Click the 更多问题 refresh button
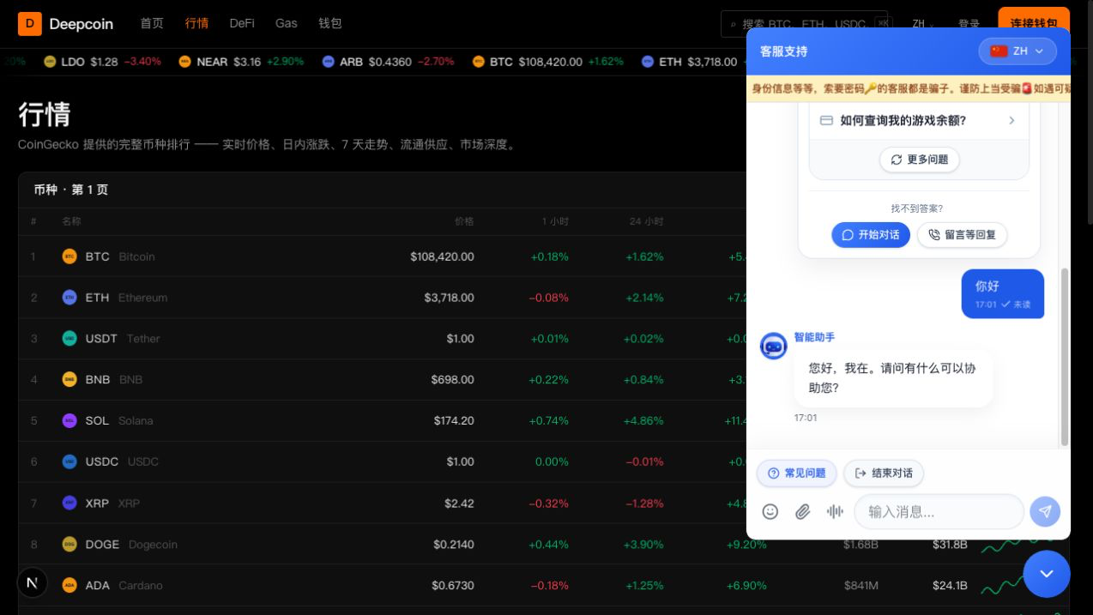Image resolution: width=1093 pixels, height=615 pixels. [919, 160]
